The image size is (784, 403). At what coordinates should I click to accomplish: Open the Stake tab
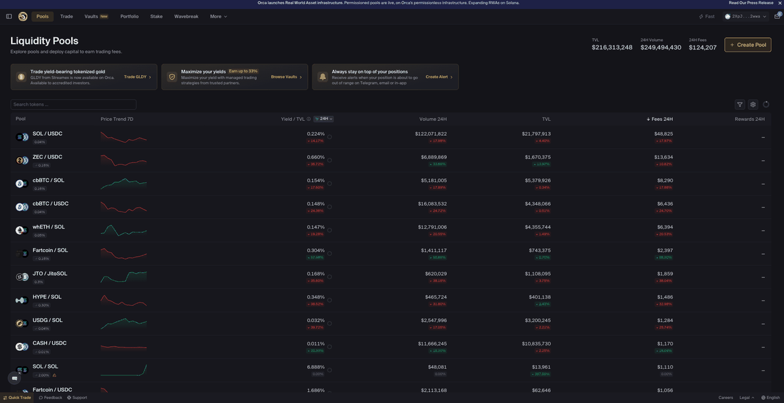(156, 16)
